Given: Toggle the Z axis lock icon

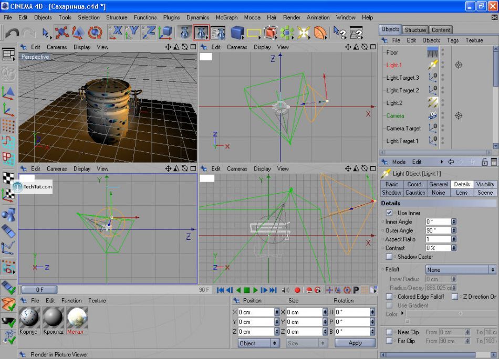Looking at the screenshot, I should click(x=149, y=33).
